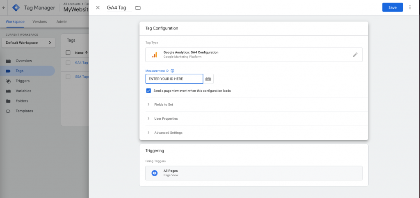Viewport: 420px width, 198px height.
Task: Switch to the Admin tab
Action: (62, 22)
